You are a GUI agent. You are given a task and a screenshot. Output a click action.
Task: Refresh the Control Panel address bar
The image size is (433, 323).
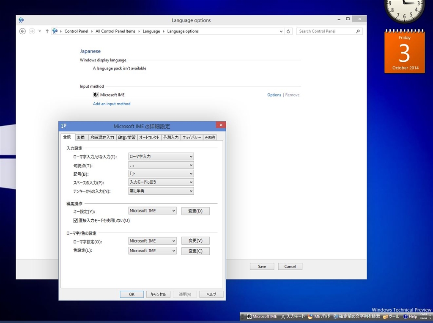click(x=288, y=31)
